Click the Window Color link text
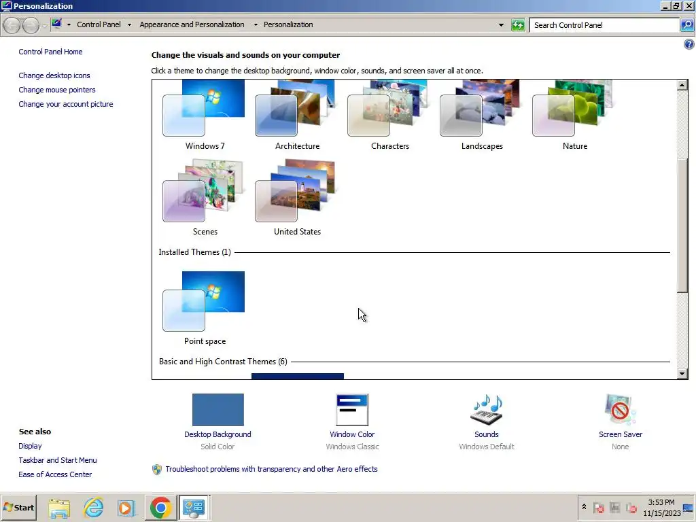 tap(352, 434)
